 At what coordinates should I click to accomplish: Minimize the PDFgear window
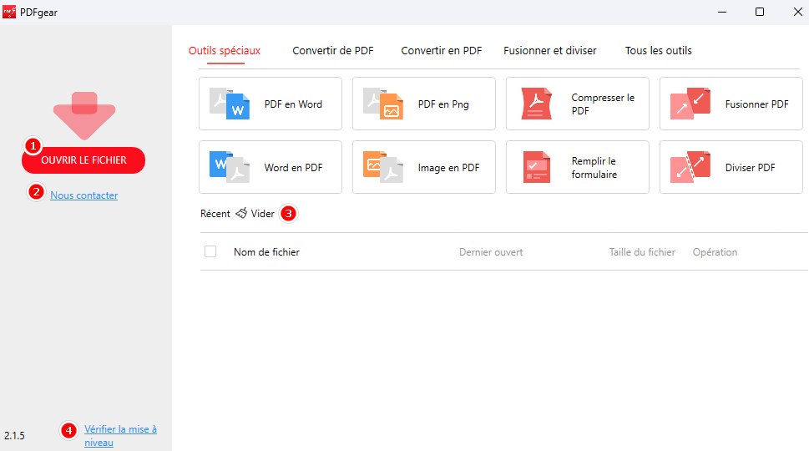tap(722, 12)
